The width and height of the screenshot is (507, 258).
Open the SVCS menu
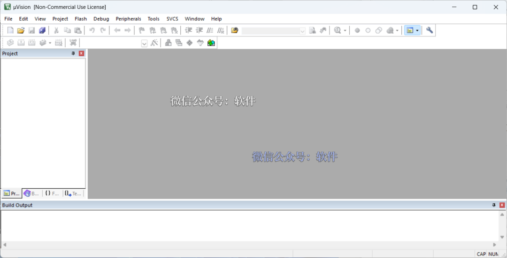(x=172, y=19)
